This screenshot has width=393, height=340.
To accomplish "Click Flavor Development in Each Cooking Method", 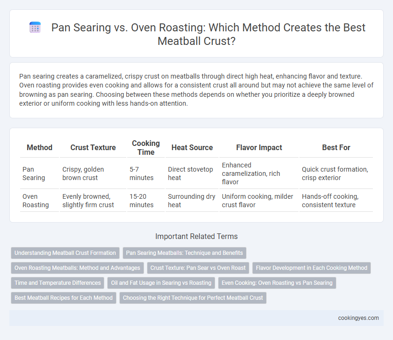I will [312, 268].
